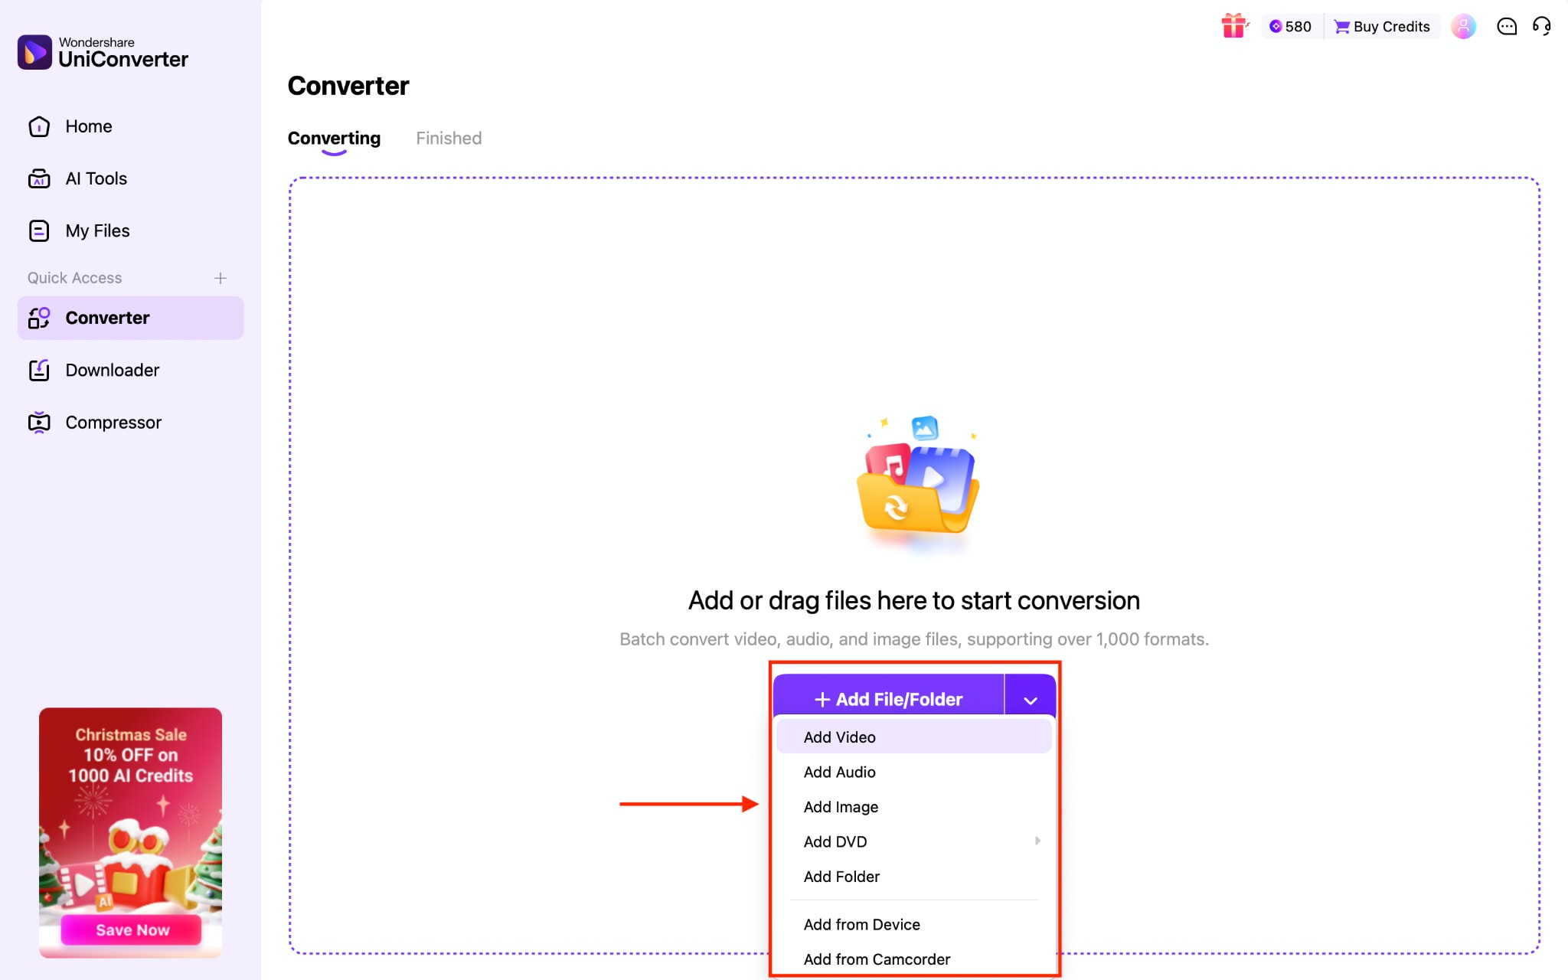Screen dimensions: 1568x980
Task: Open the Compressor tool
Action: 113,422
